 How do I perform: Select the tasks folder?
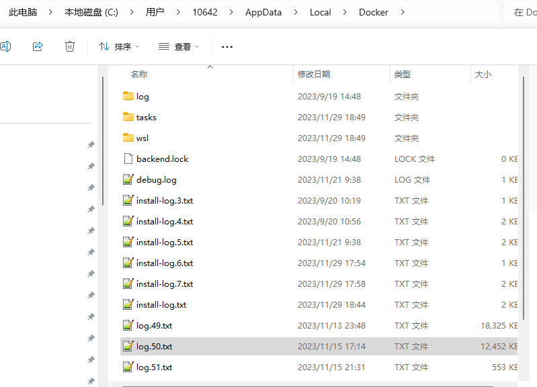pos(146,117)
